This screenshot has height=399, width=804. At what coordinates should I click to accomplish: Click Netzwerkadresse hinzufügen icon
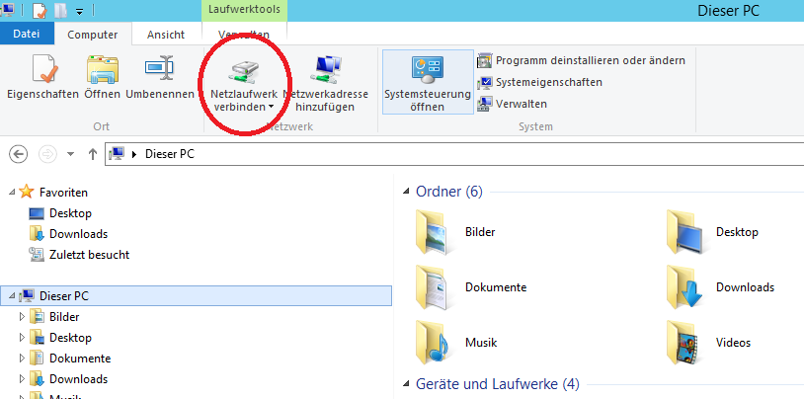coord(326,69)
